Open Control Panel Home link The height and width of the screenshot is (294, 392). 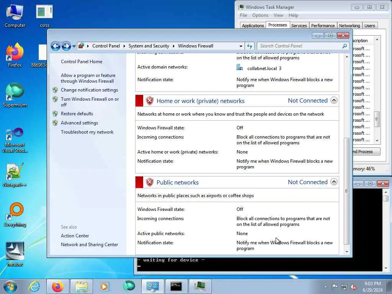82,62
